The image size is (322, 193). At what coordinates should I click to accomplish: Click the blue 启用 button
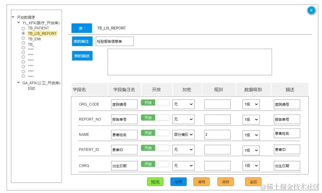pyautogui.click(x=179, y=182)
